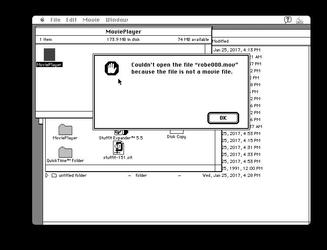Click "173.9 MB in disk" text
This screenshot has width=327, height=250.
tap(123, 40)
